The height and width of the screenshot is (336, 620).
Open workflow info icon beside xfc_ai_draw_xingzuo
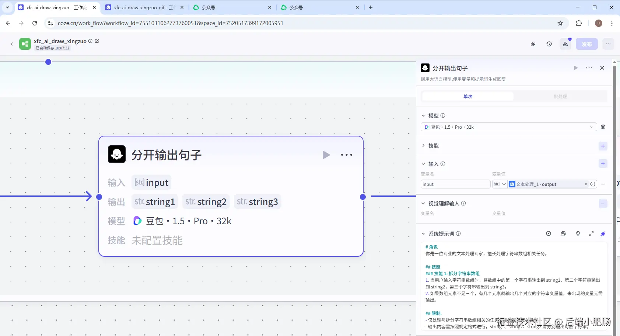pos(90,41)
